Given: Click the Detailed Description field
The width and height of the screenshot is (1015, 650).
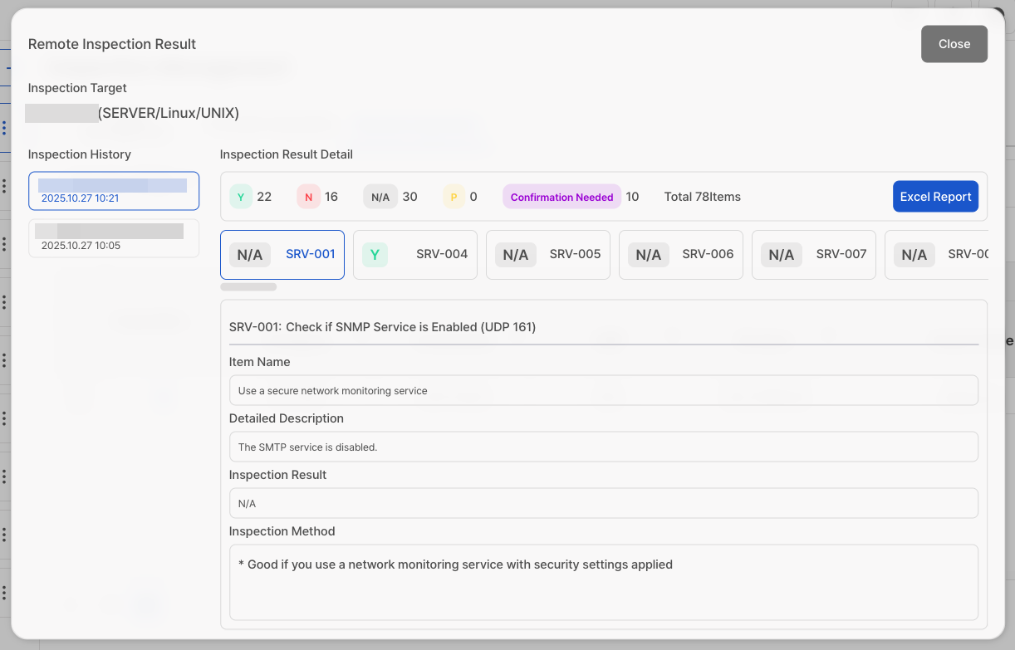Looking at the screenshot, I should click(x=603, y=447).
